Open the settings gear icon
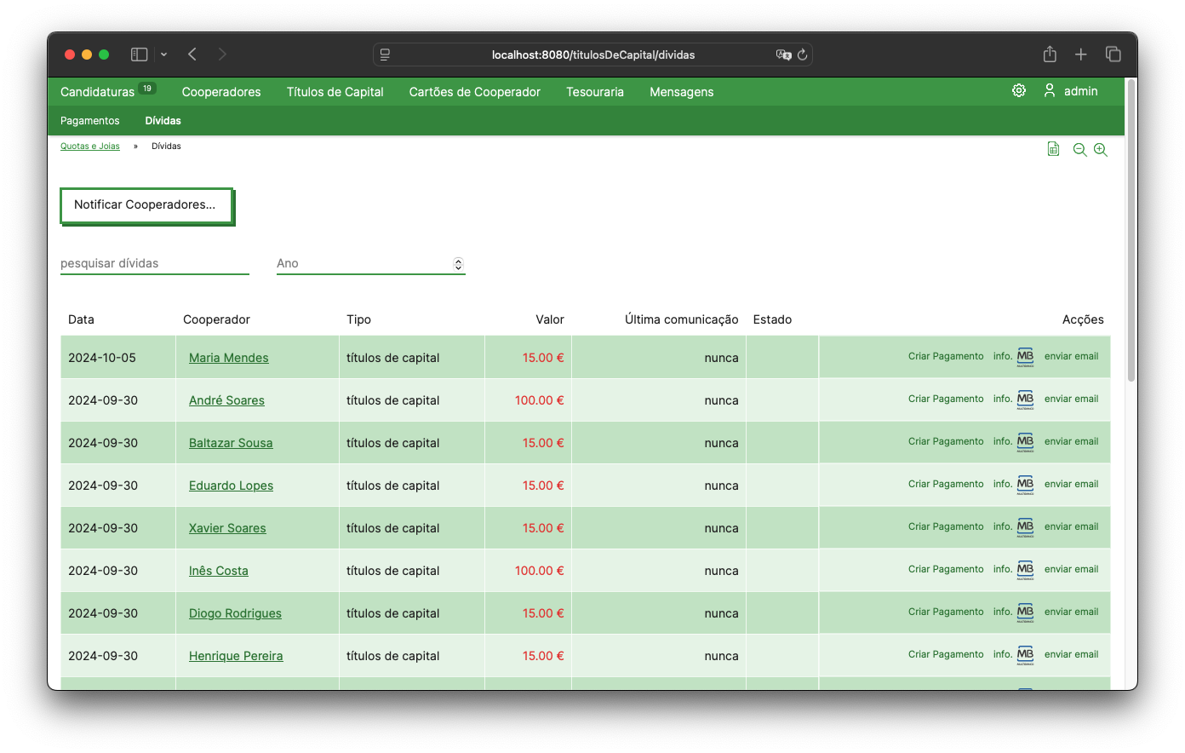This screenshot has height=753, width=1185. click(x=1018, y=90)
